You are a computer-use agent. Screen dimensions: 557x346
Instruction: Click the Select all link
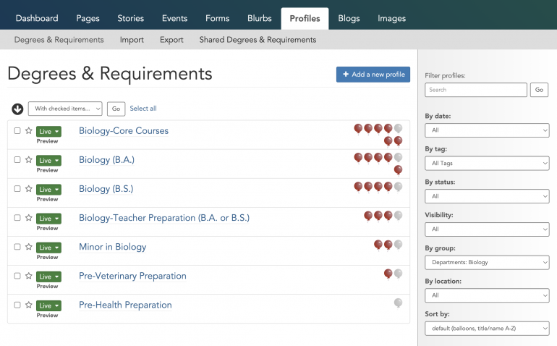(x=143, y=109)
